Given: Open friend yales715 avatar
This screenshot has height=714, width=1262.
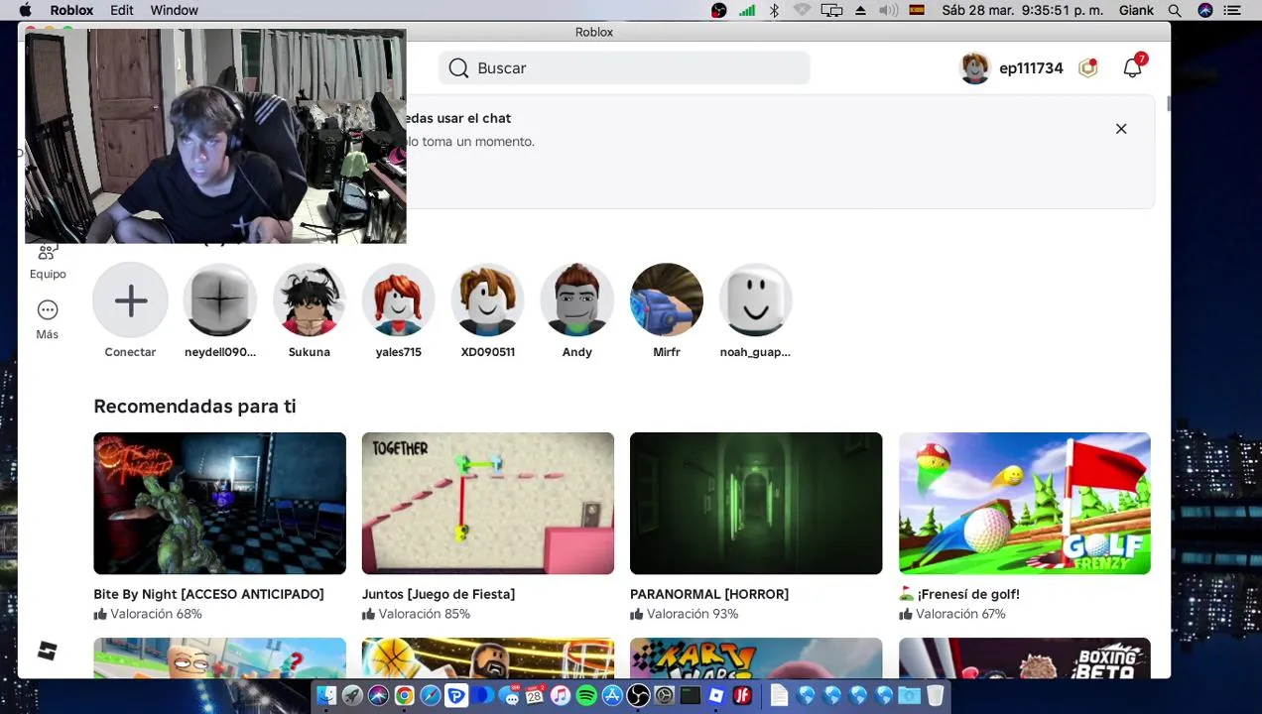Looking at the screenshot, I should (398, 300).
